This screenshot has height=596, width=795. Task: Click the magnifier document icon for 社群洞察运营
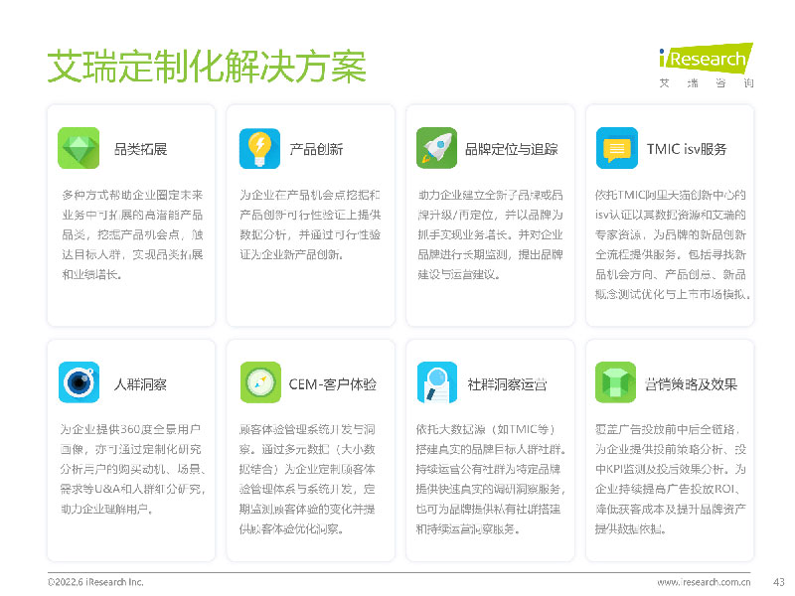(437, 382)
